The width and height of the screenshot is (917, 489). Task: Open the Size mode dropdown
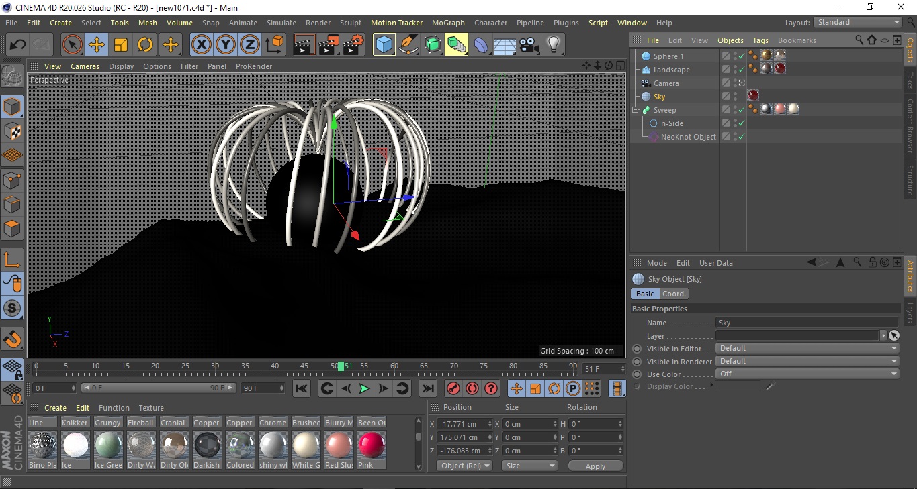[x=530, y=466]
